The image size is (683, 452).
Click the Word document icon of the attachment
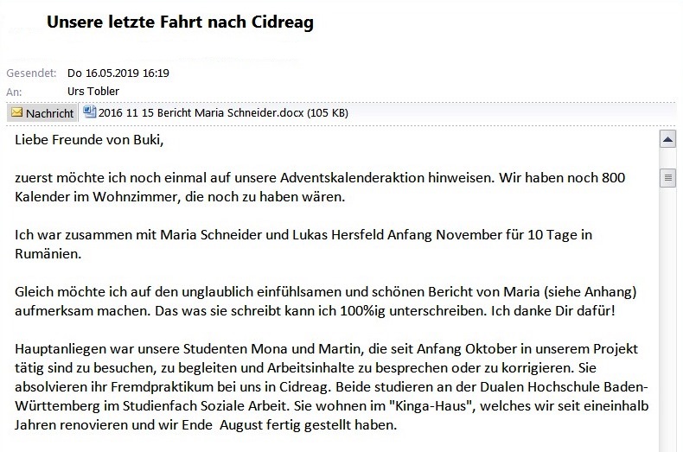[90, 112]
